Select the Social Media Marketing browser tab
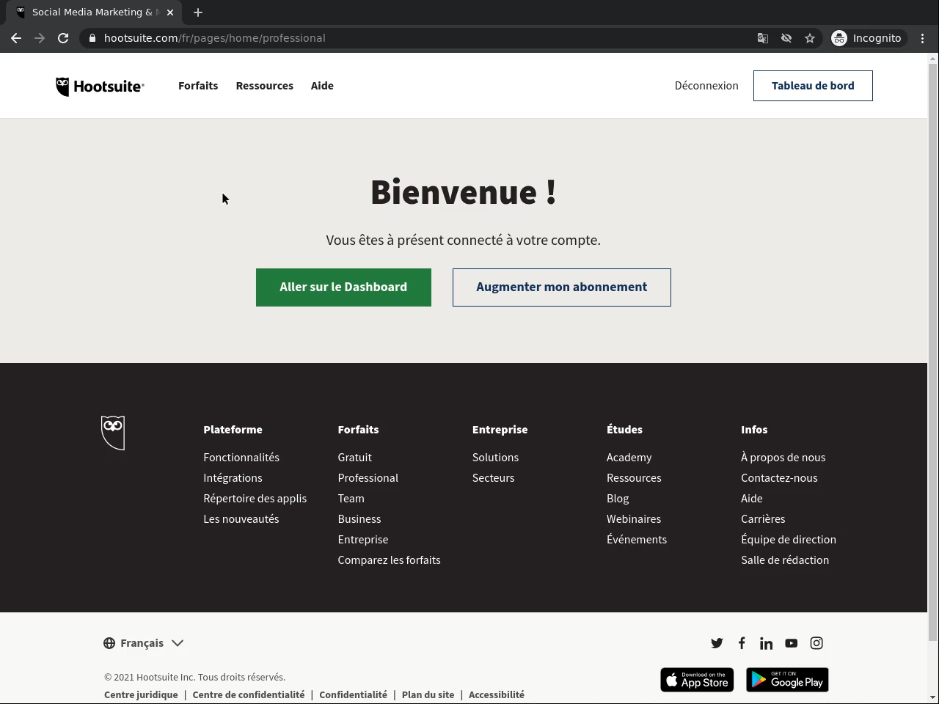The image size is (939, 704). 95,12
